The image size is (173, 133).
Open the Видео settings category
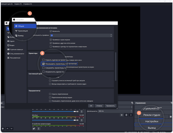point(11,45)
